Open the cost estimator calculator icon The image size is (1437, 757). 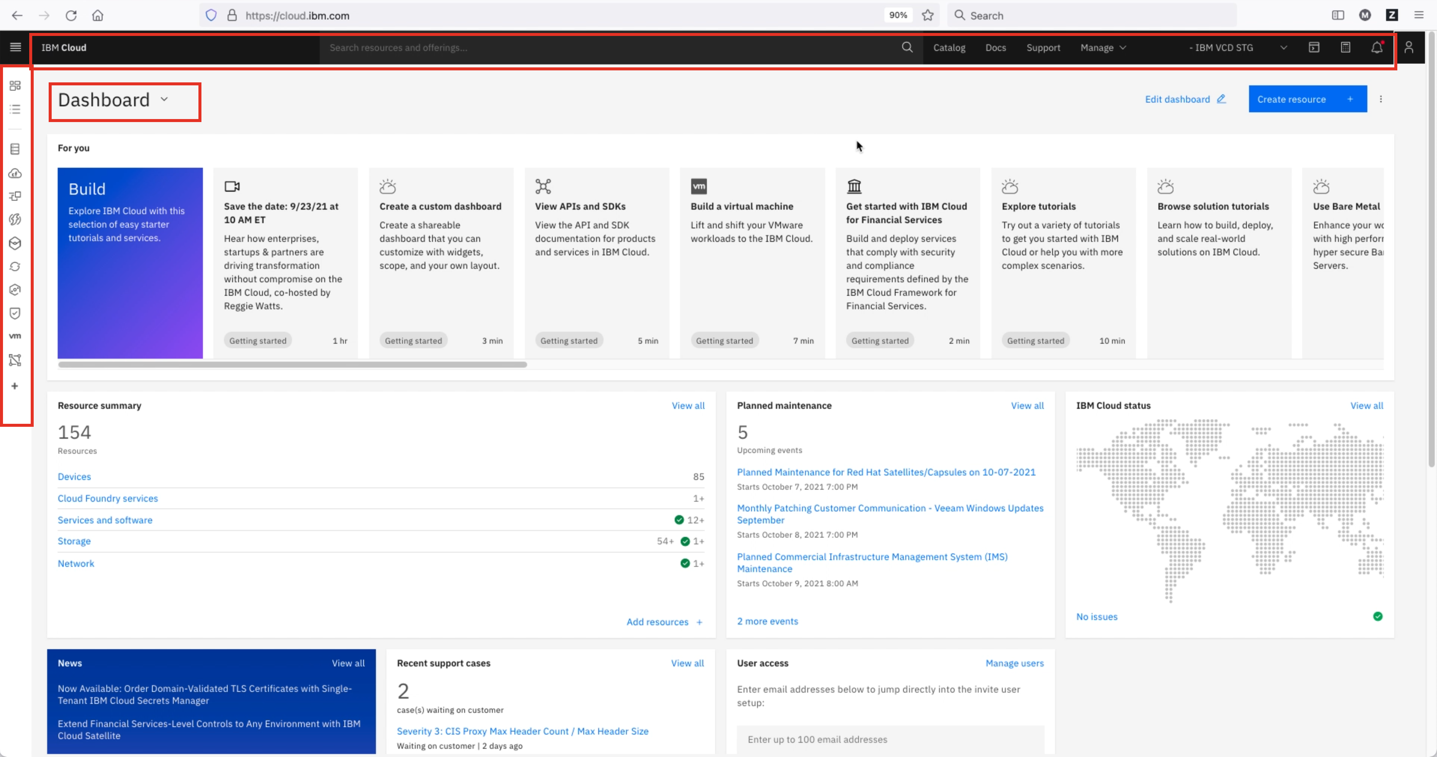click(x=1345, y=48)
